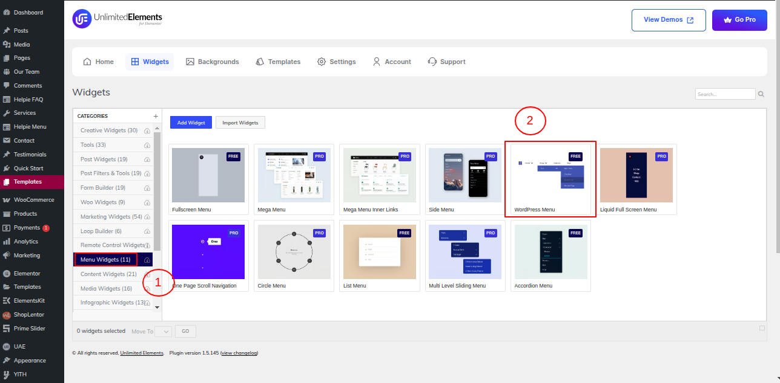
Task: Open Our Team in the sidebar
Action: (x=32, y=72)
